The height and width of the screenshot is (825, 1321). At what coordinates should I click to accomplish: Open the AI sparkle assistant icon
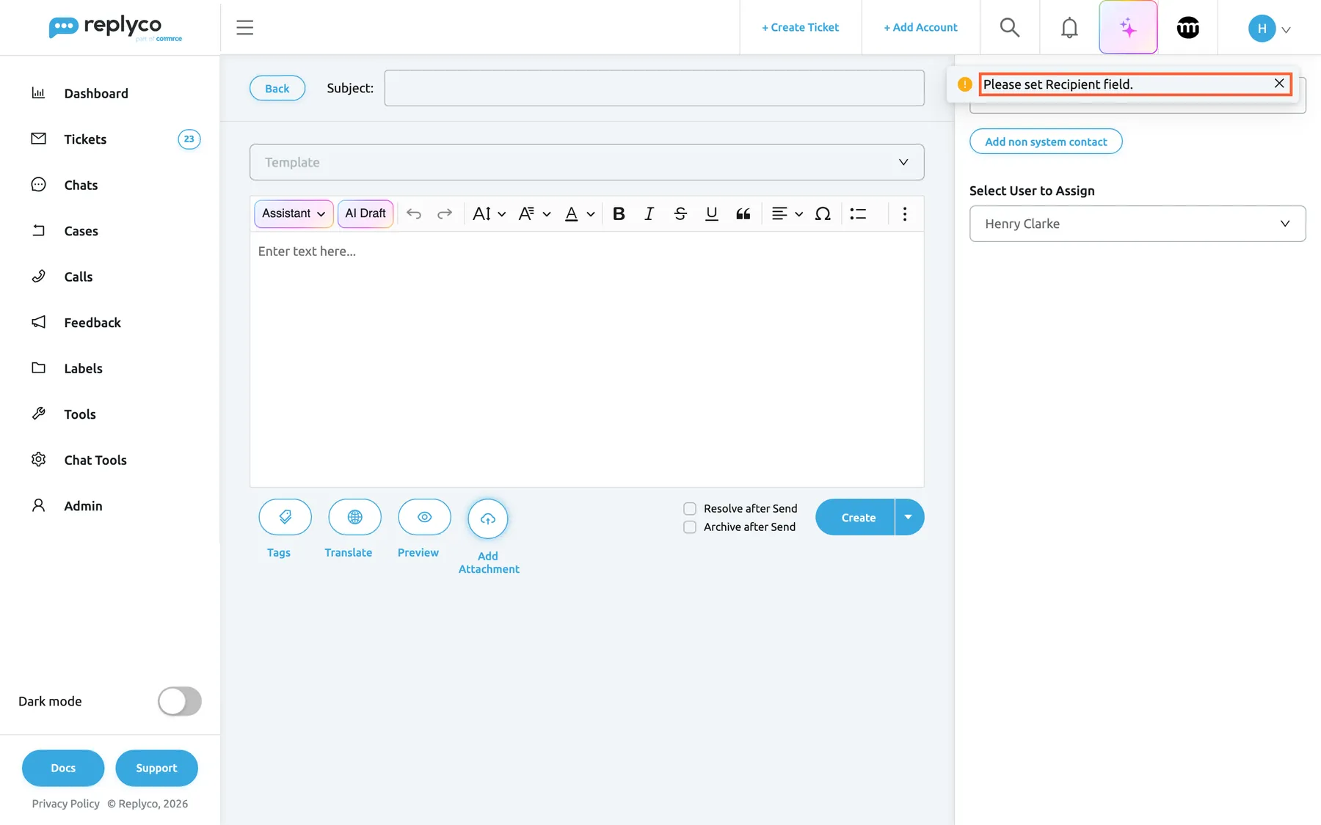(1128, 28)
